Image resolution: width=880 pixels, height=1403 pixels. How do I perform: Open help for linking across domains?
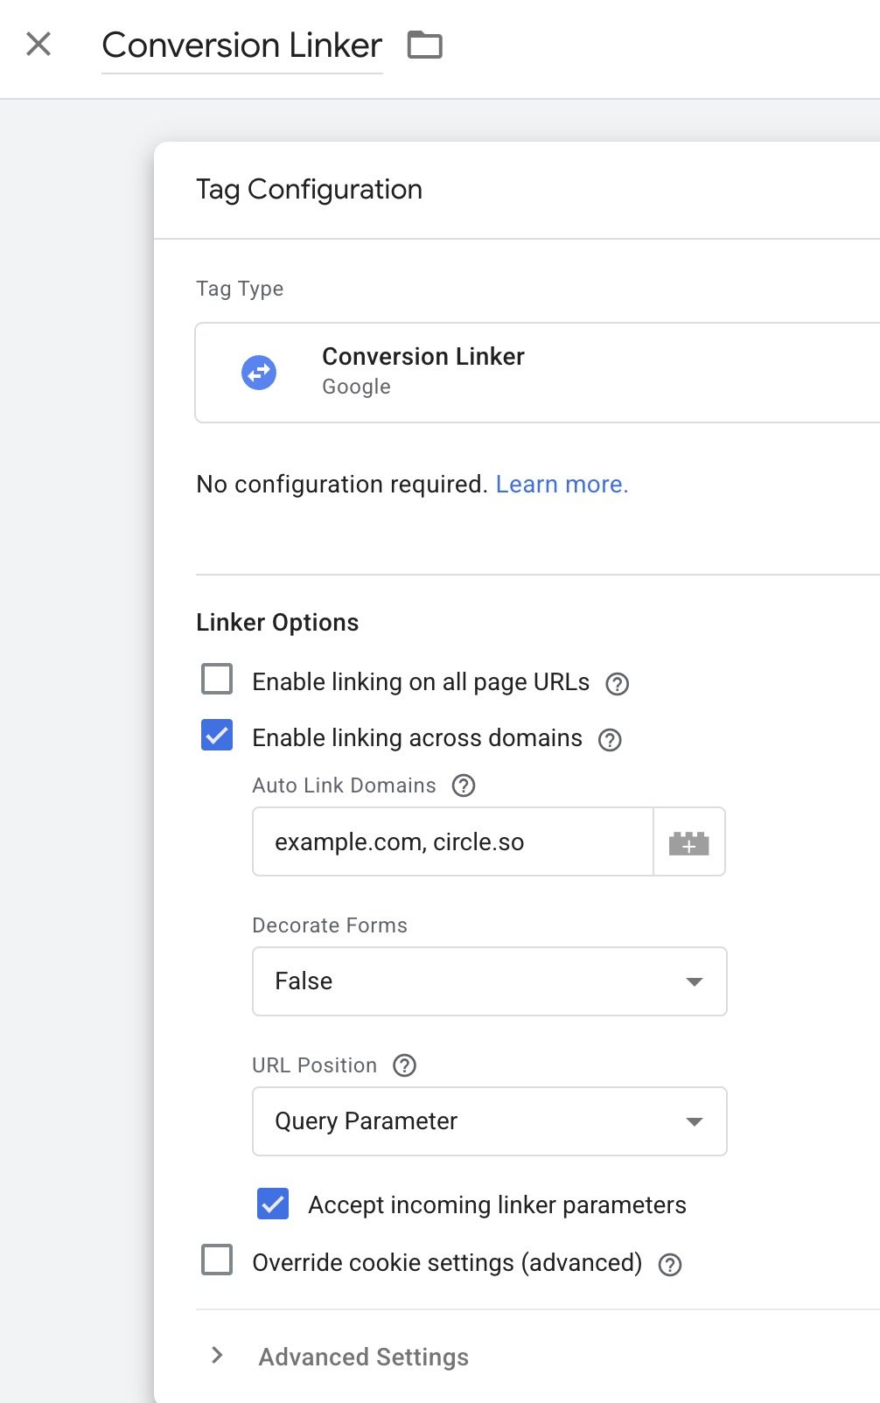point(610,740)
